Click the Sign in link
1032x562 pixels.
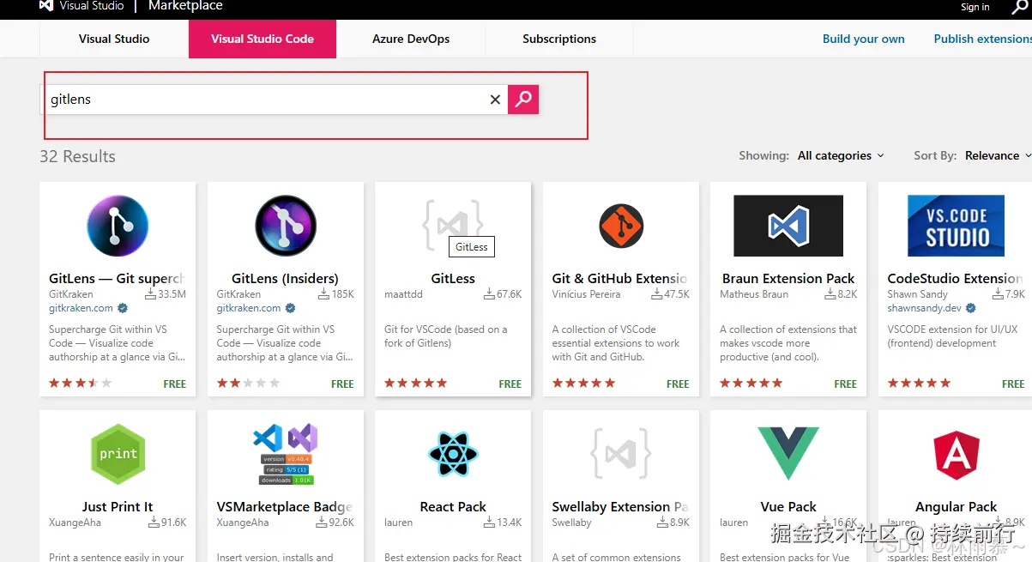click(975, 7)
